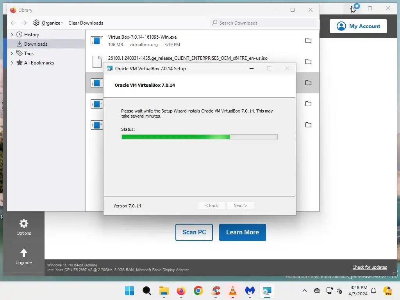Click the cloud sync tray icon
Viewport: 400px width, 300px height.
click(317, 291)
